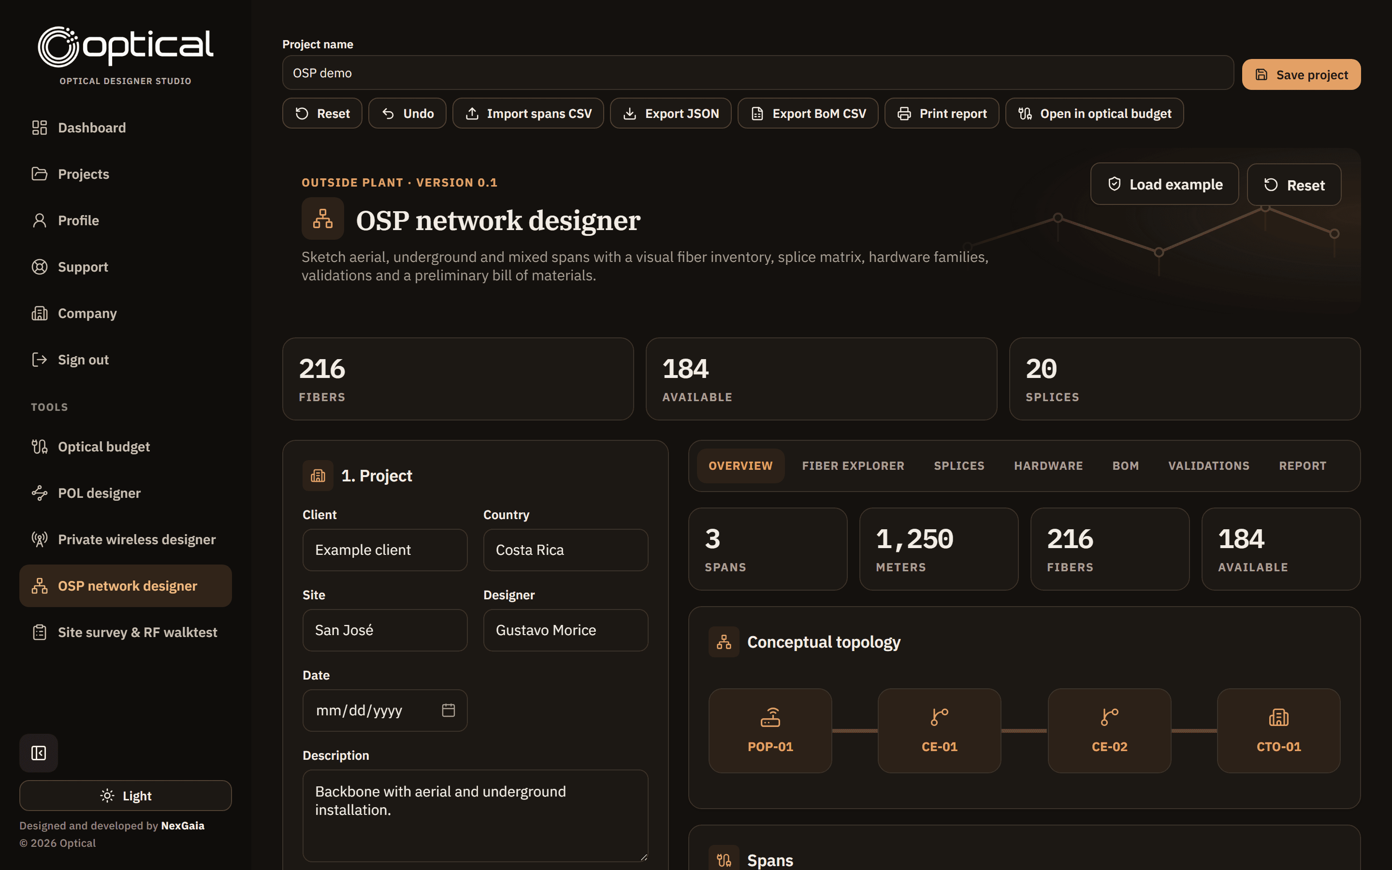The width and height of the screenshot is (1392, 870).
Task: Click the 1. Project section icon
Action: [318, 475]
